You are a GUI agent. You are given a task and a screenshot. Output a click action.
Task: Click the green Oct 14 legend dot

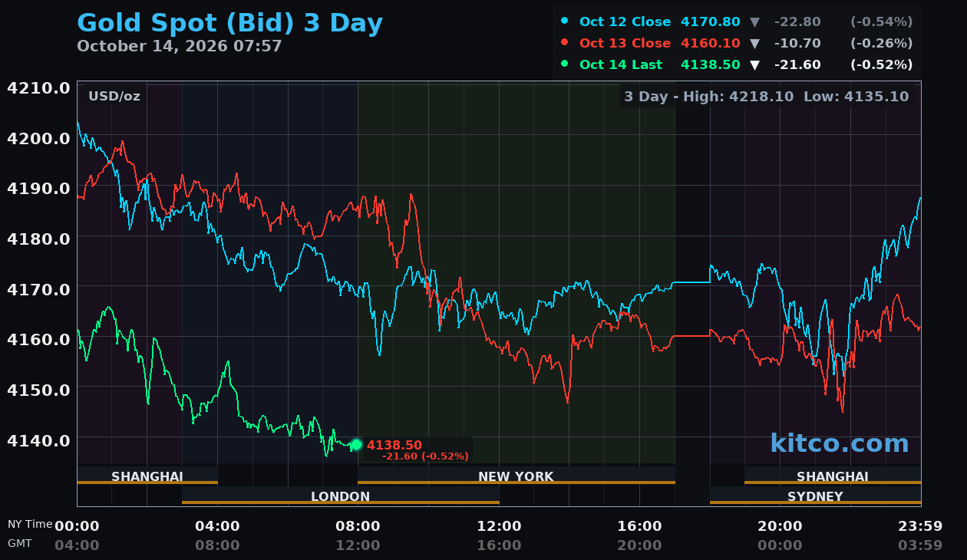(565, 64)
